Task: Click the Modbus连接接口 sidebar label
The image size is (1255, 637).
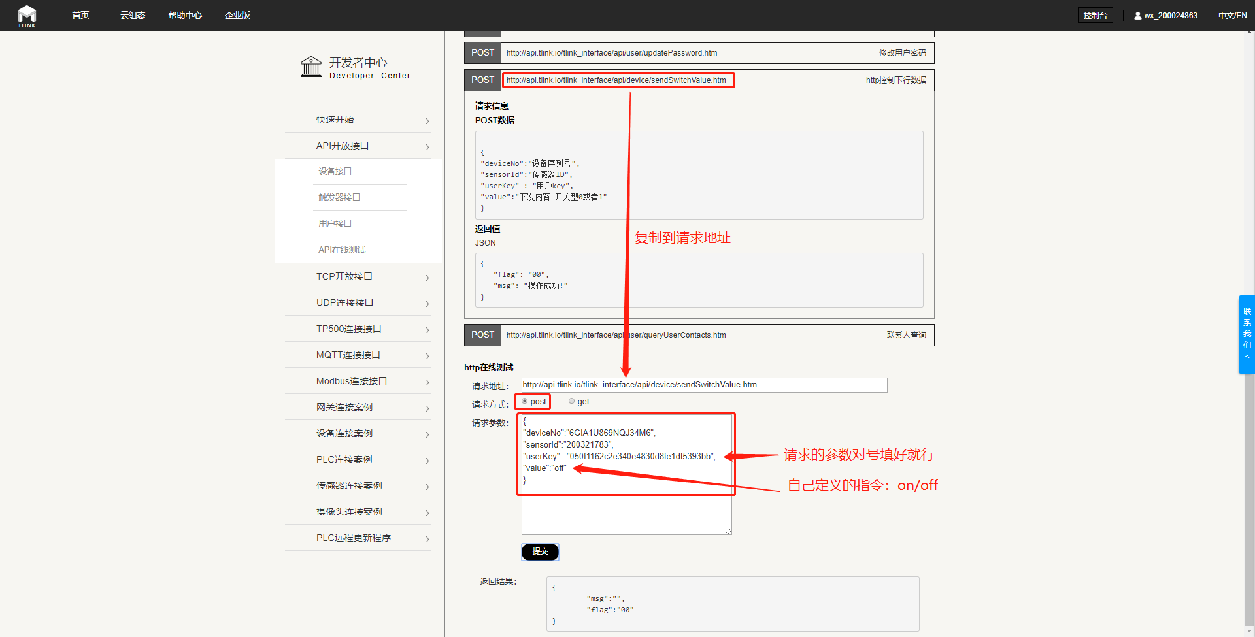Action: click(x=352, y=381)
